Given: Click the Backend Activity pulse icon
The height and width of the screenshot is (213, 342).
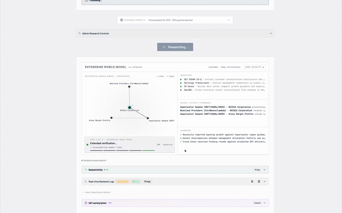Looking at the screenshot, I should (86, 170).
